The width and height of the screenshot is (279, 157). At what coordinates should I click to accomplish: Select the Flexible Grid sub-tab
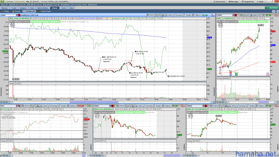(29, 11)
